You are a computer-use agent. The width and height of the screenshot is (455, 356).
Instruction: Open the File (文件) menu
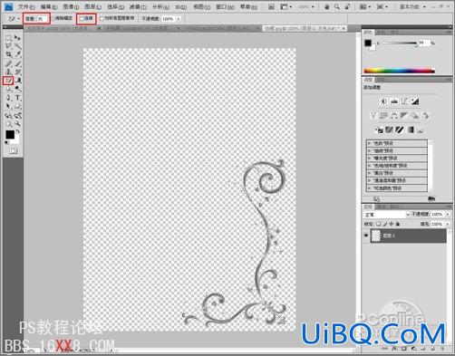26,6
